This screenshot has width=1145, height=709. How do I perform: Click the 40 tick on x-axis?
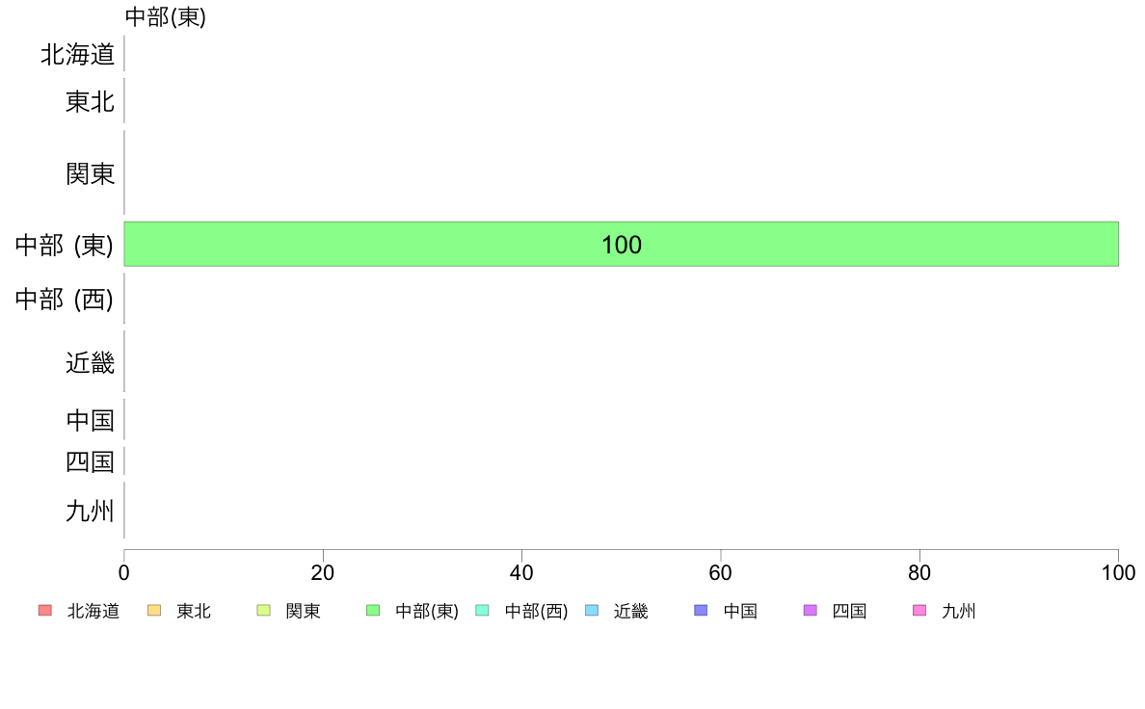point(521,572)
